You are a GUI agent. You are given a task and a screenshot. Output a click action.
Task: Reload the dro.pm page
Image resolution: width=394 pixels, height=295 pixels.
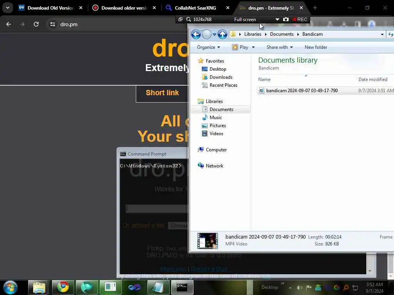(36, 24)
